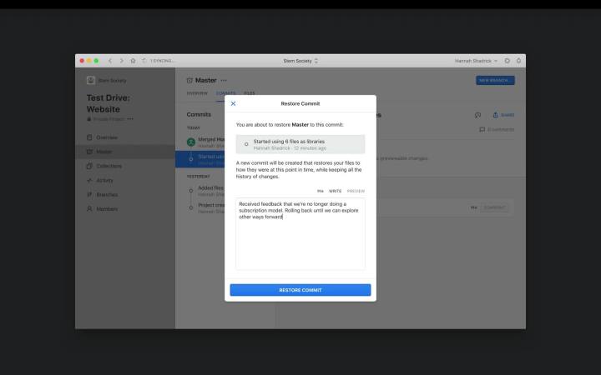Go back with the toolbar left arrow
Viewport: 601px width, 375px height.
point(110,61)
